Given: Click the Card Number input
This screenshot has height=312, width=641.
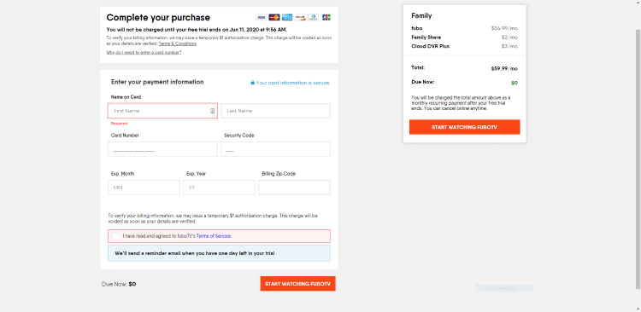Looking at the screenshot, I should click(162, 149).
